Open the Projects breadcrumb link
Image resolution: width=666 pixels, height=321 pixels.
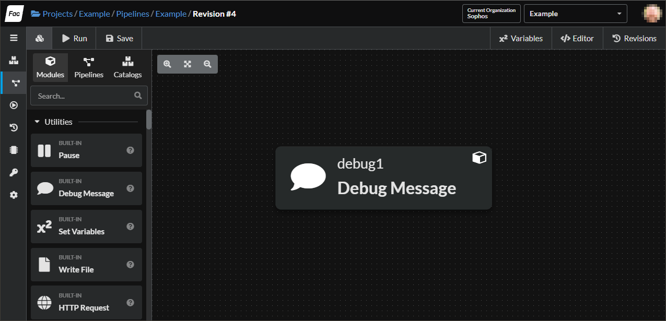point(57,14)
